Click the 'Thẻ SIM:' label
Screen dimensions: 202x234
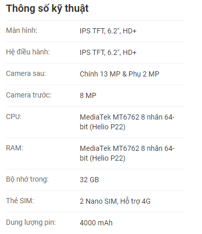point(20,201)
